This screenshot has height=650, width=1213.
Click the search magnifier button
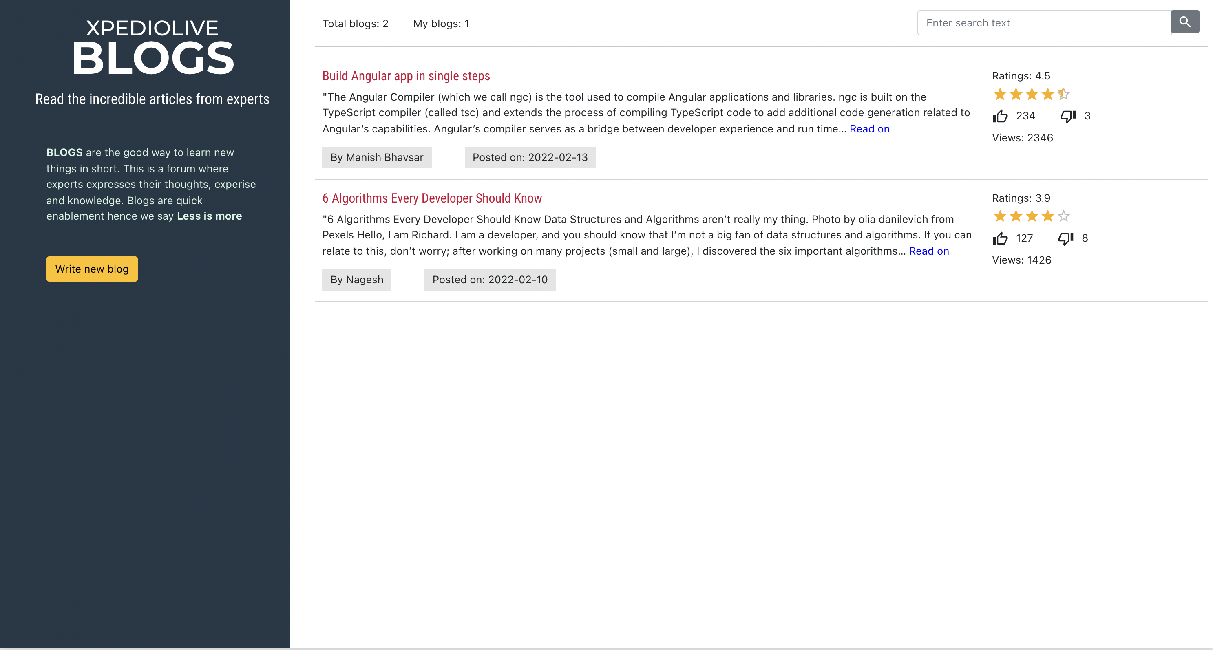tap(1185, 22)
